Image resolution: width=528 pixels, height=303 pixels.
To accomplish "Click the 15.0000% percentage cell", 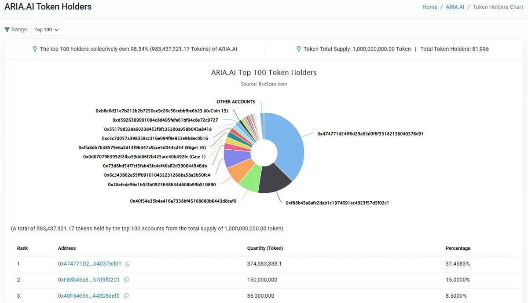I will coord(458,280).
